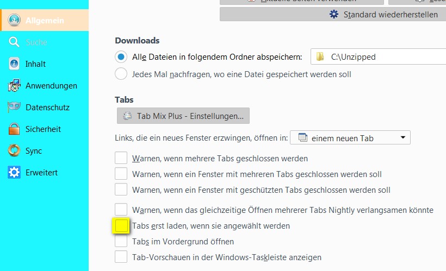Open Tab Mix Plus - Einstellungen

click(183, 116)
